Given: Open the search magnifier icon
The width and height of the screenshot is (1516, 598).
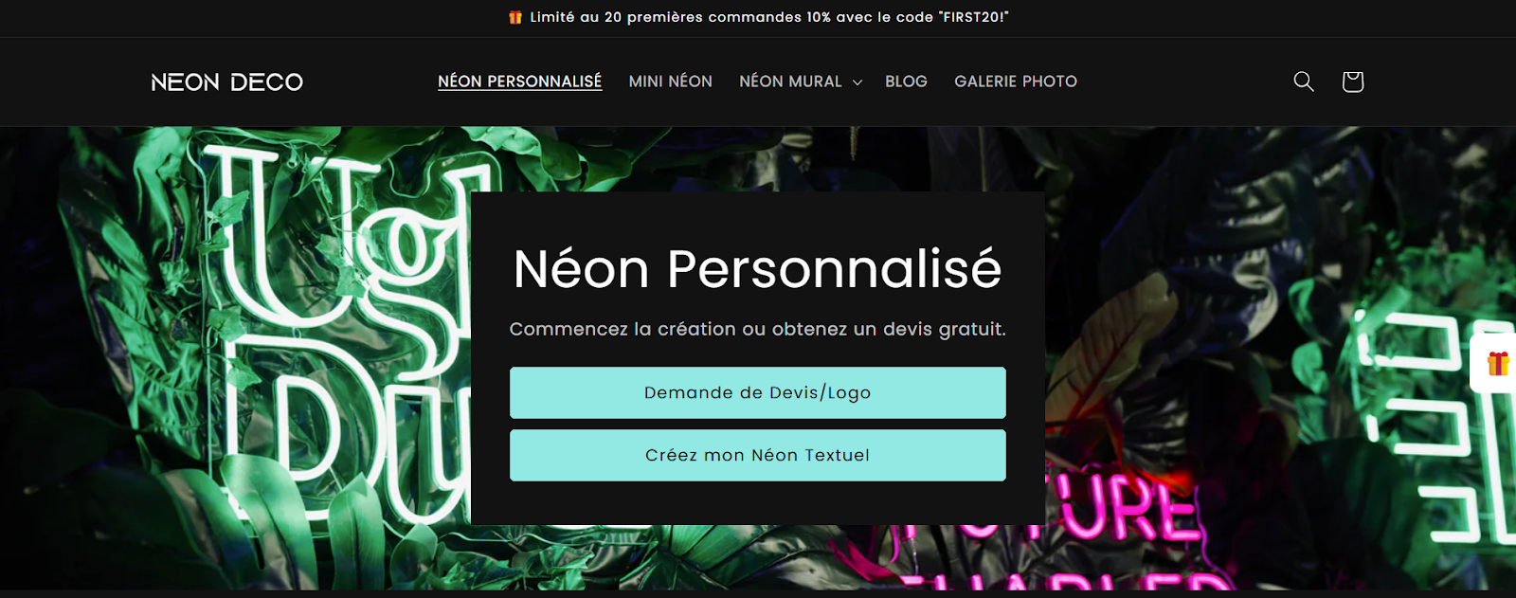Looking at the screenshot, I should (x=1304, y=82).
